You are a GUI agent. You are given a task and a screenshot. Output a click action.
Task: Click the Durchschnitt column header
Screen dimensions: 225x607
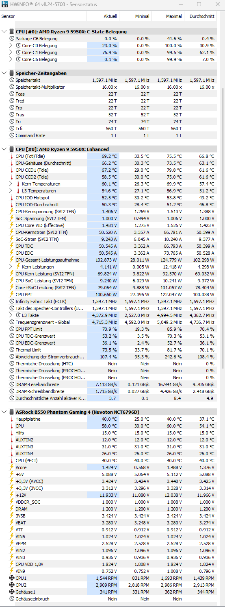pyautogui.click(x=201, y=16)
